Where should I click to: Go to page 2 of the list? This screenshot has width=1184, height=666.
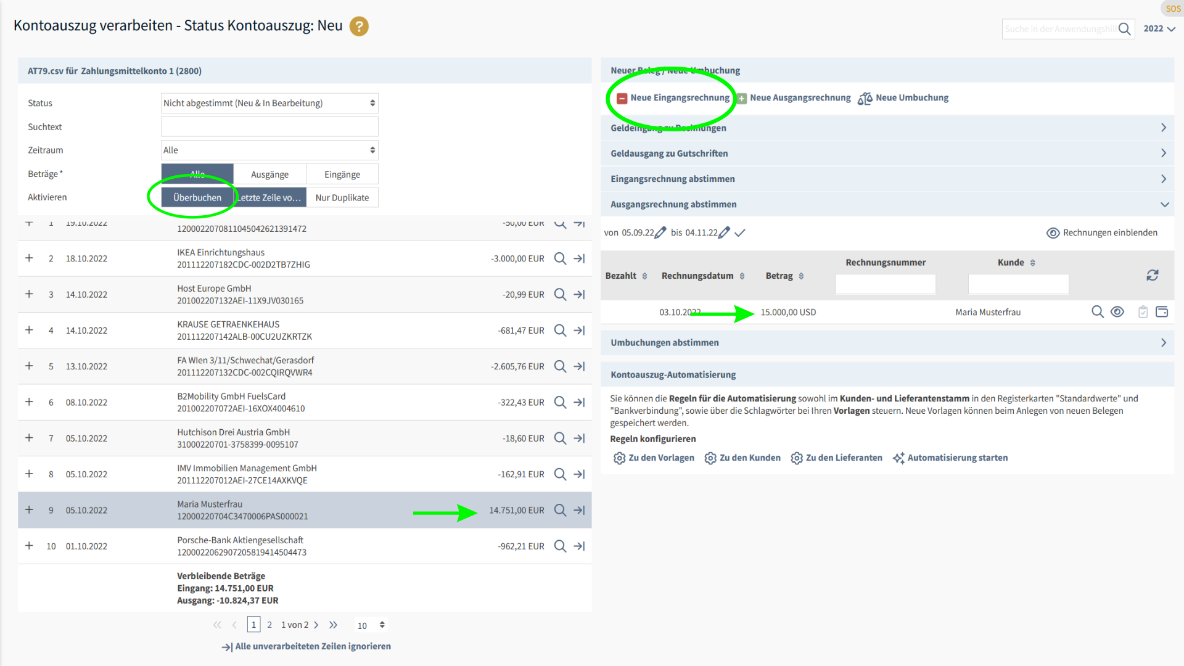click(269, 625)
